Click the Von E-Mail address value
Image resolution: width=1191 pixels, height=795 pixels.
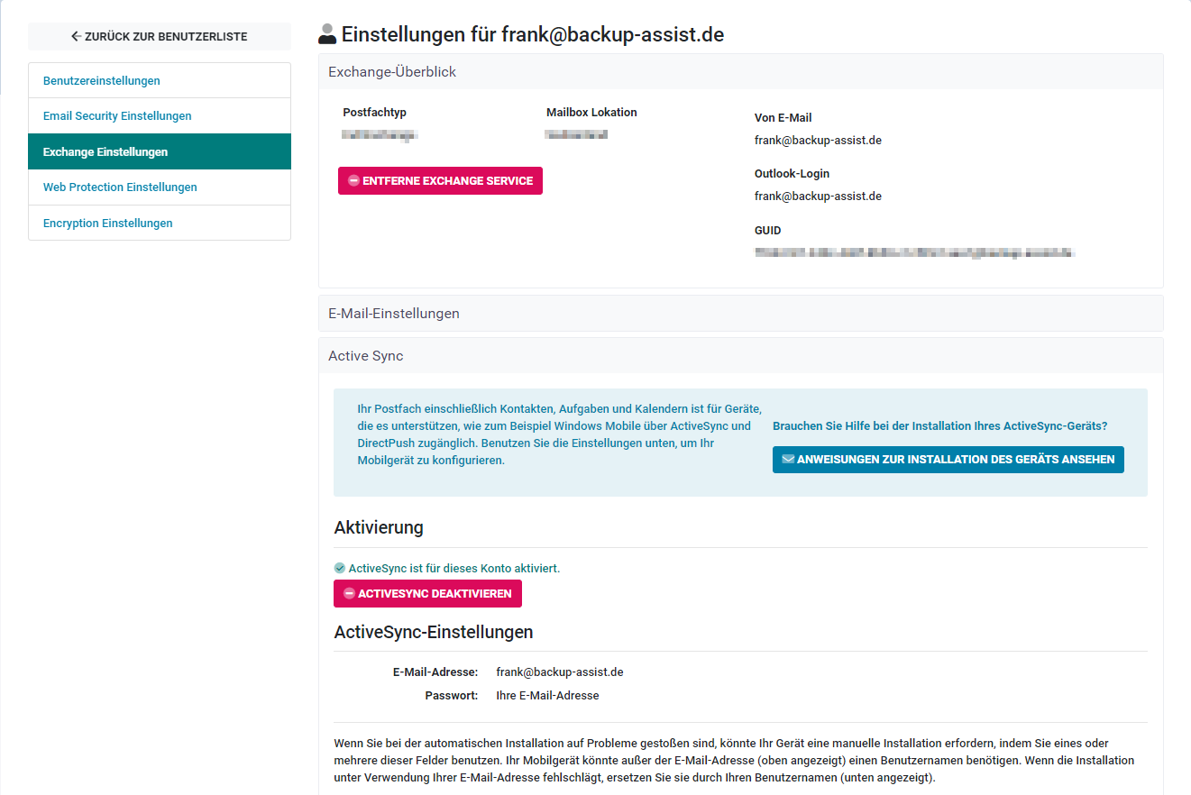[818, 141]
